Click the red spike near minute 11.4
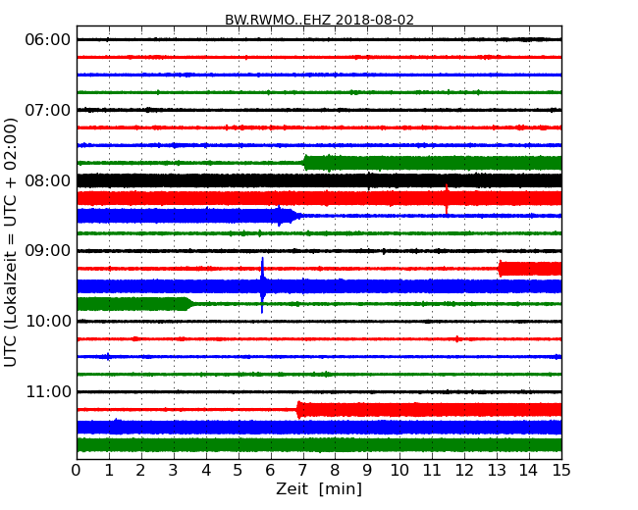 click(447, 199)
